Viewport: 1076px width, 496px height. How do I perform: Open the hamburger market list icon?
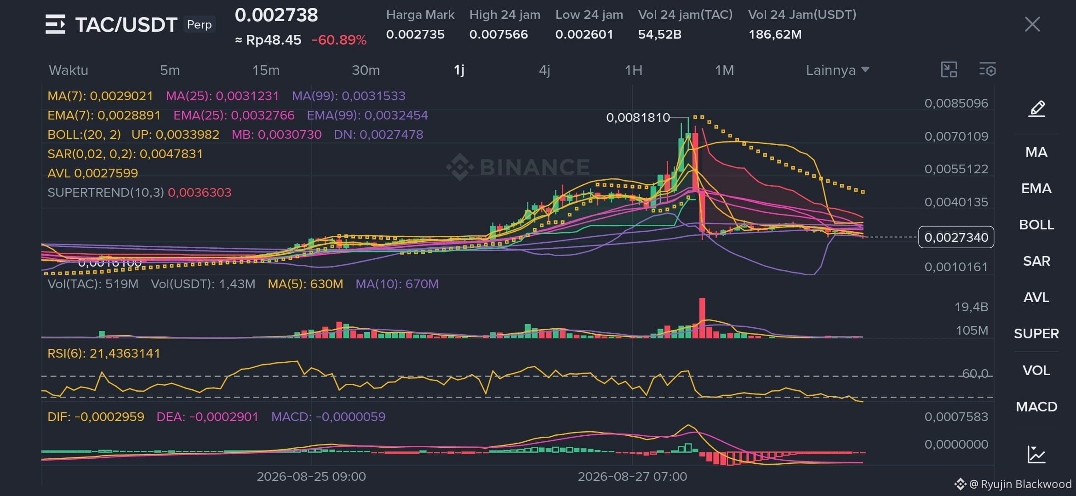pos(55,24)
